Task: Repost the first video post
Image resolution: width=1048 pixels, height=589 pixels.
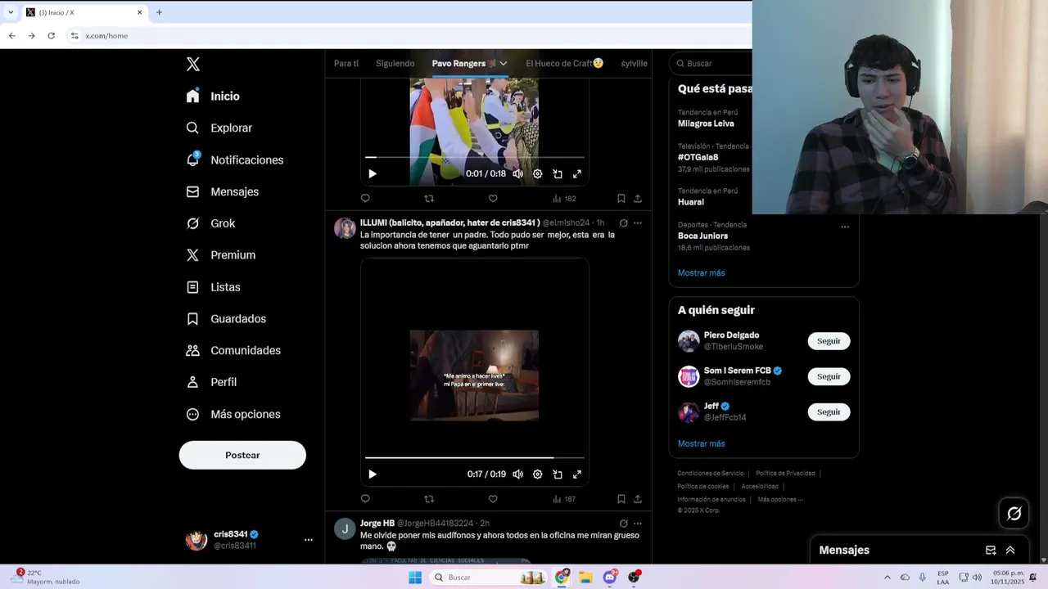Action: (x=429, y=198)
